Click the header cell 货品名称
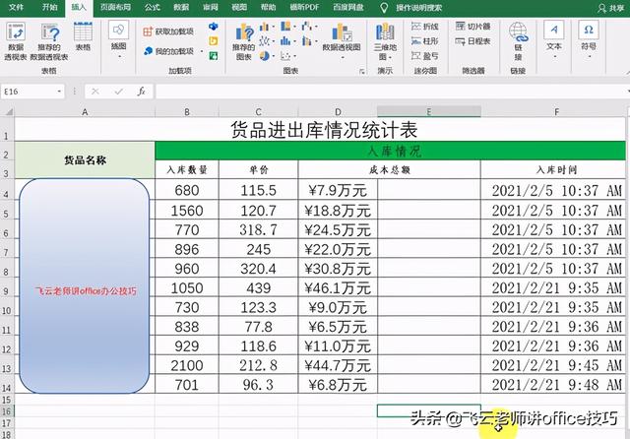Screen dimensions: 630x439 click(x=85, y=160)
